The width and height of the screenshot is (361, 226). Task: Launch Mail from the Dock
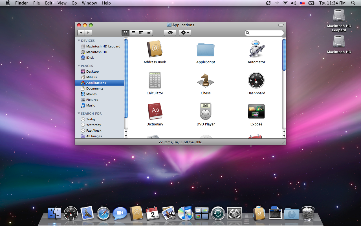point(87,213)
